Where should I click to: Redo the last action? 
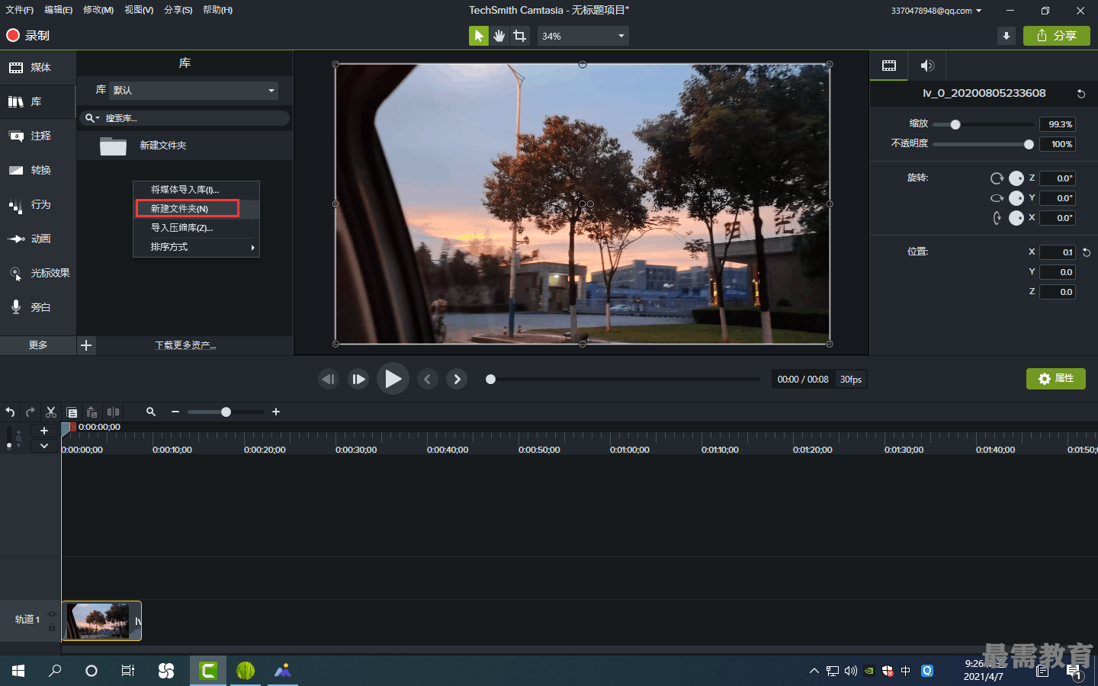pyautogui.click(x=30, y=412)
